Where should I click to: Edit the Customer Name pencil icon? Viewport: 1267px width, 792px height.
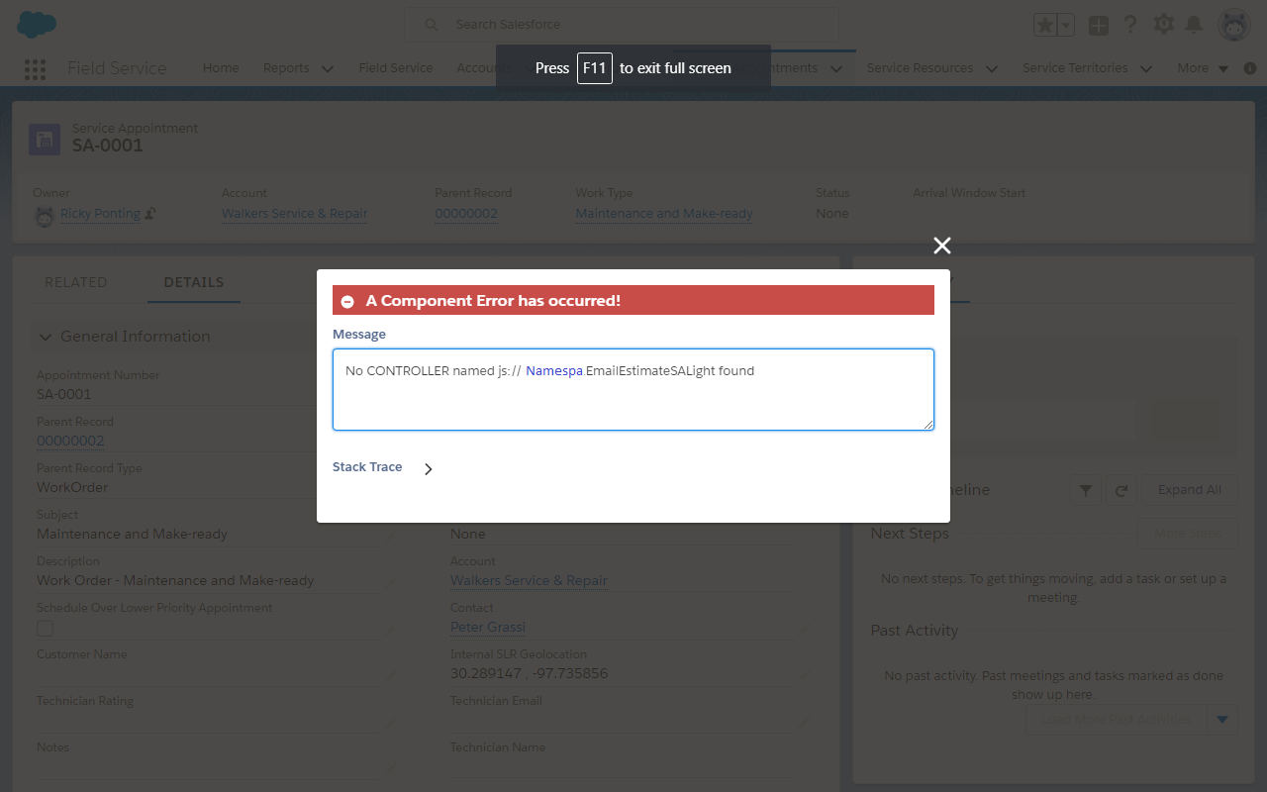coord(390,676)
